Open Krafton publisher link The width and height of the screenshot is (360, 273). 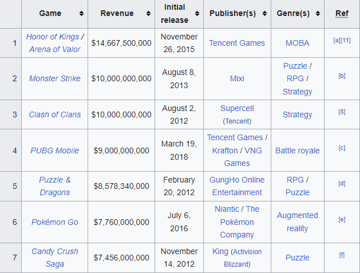click(x=225, y=151)
